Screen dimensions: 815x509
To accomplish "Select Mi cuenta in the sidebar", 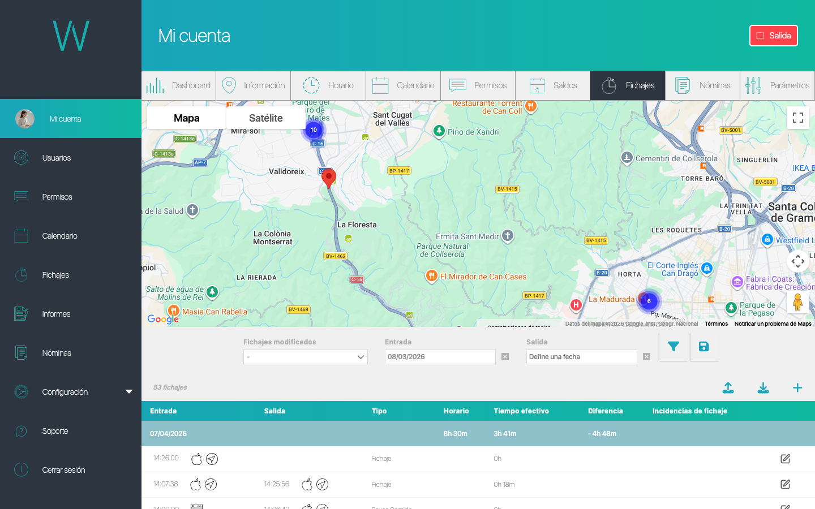I will (71, 119).
